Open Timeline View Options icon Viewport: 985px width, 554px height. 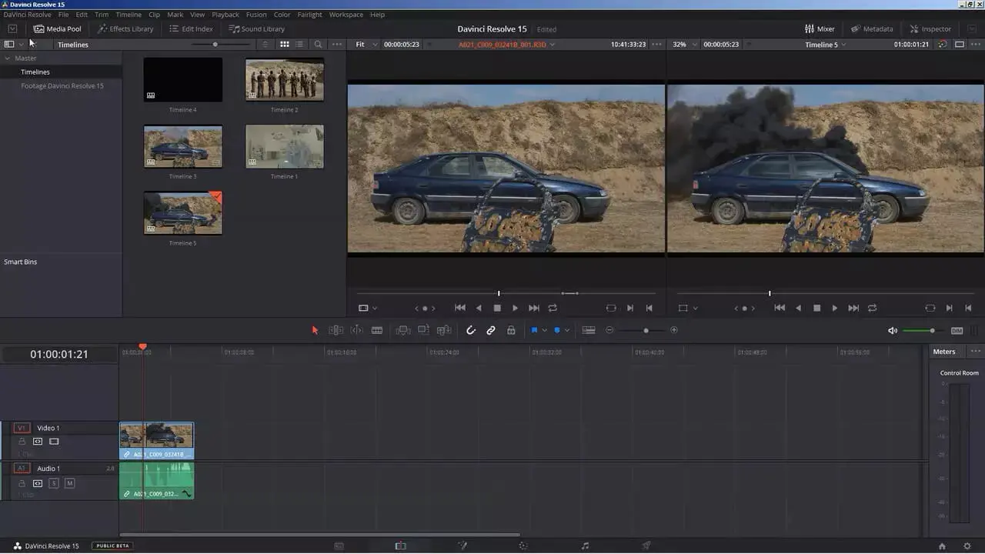pos(589,330)
